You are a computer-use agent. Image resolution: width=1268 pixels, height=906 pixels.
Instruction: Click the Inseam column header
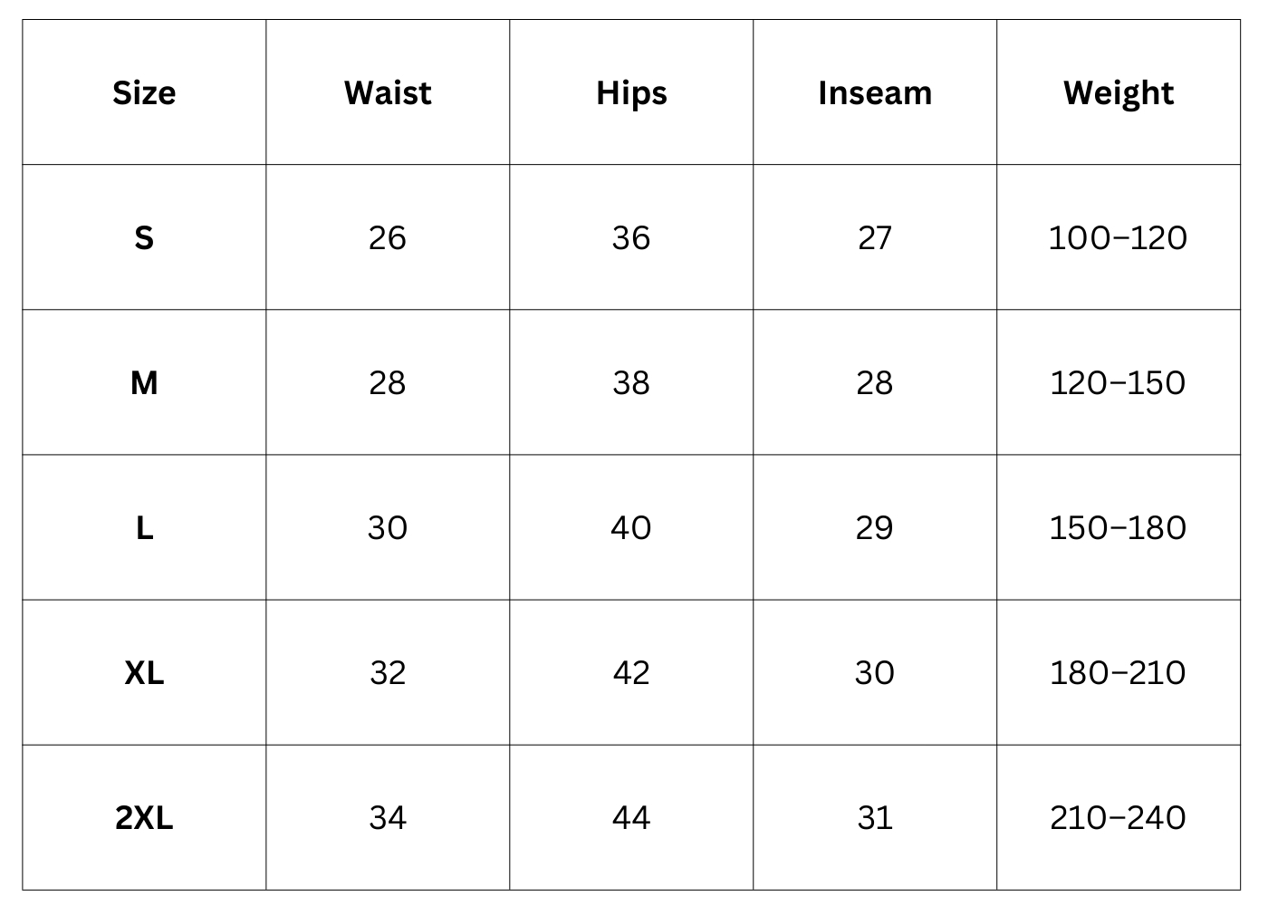tap(875, 93)
